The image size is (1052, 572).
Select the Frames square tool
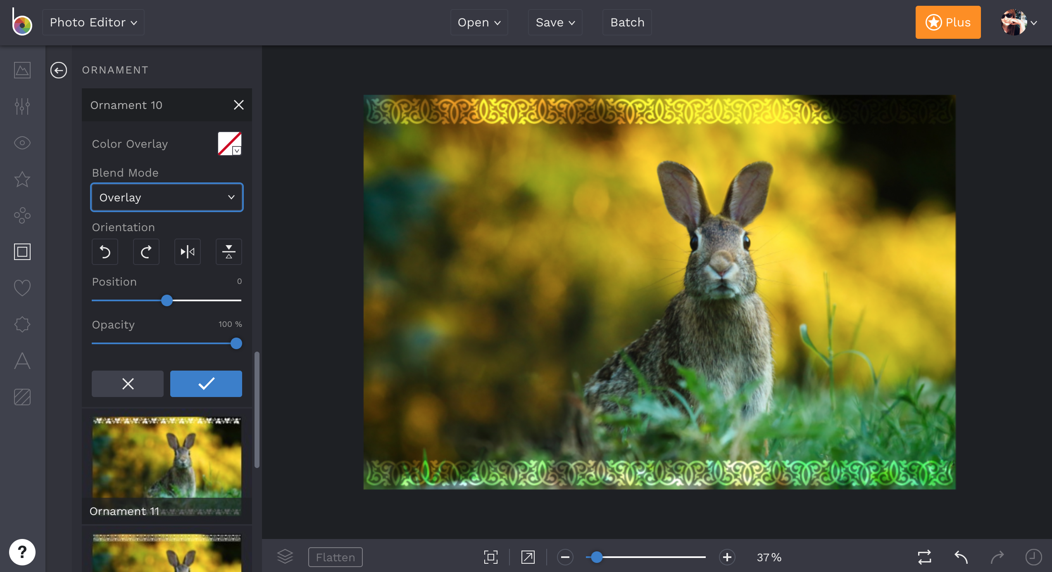[22, 252]
